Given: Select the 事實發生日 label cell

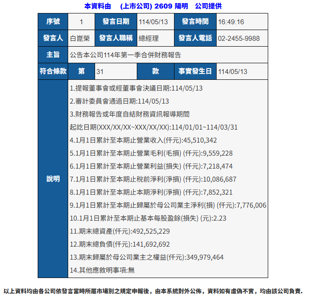Looking at the screenshot, I should point(195,71).
